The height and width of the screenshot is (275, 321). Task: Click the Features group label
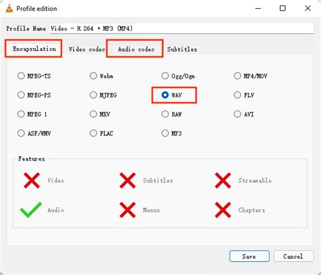click(31, 158)
